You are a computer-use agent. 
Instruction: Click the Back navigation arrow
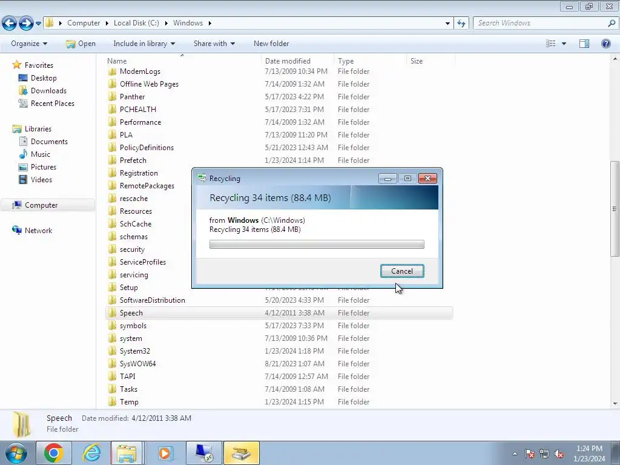coord(10,24)
